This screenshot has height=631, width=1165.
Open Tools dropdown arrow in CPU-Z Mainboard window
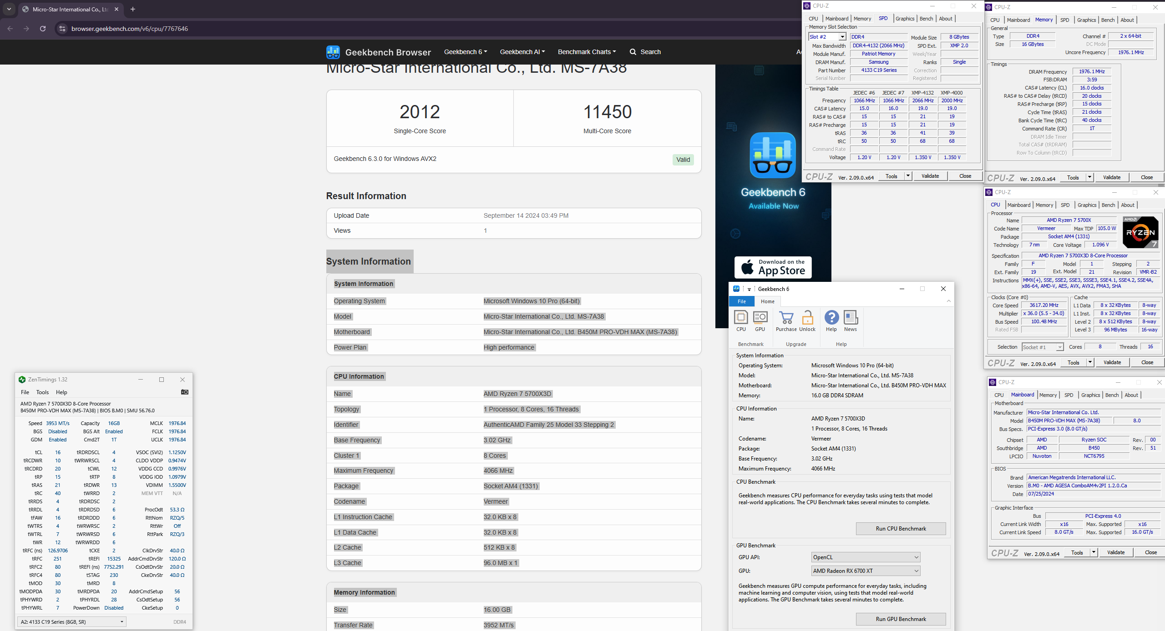pyautogui.click(x=1094, y=552)
